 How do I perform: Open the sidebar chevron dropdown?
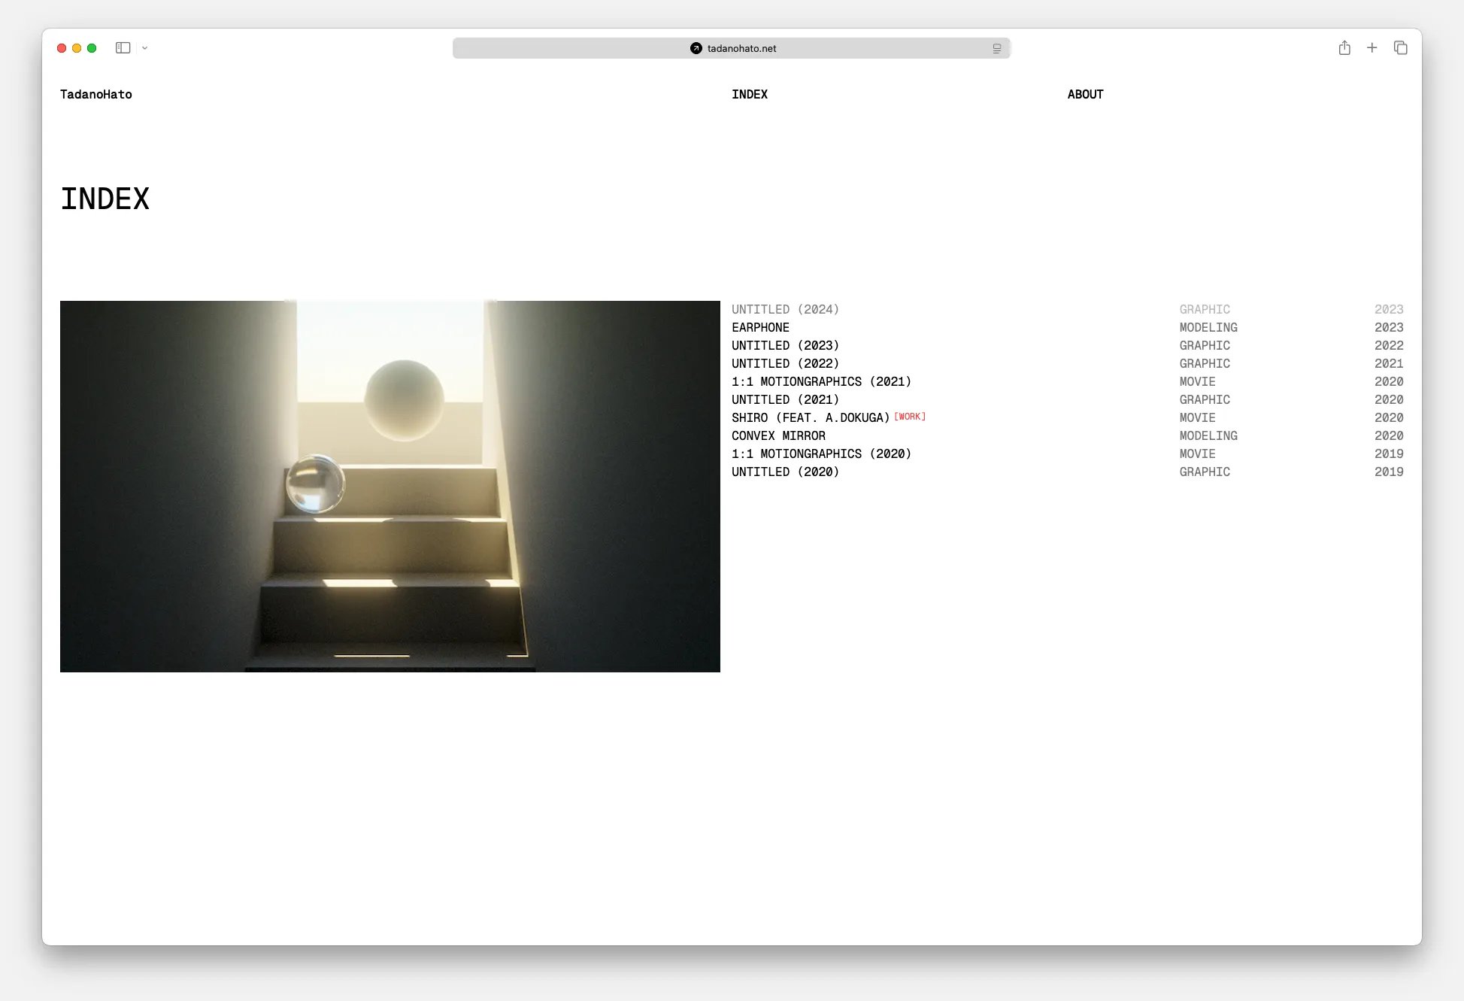[144, 47]
